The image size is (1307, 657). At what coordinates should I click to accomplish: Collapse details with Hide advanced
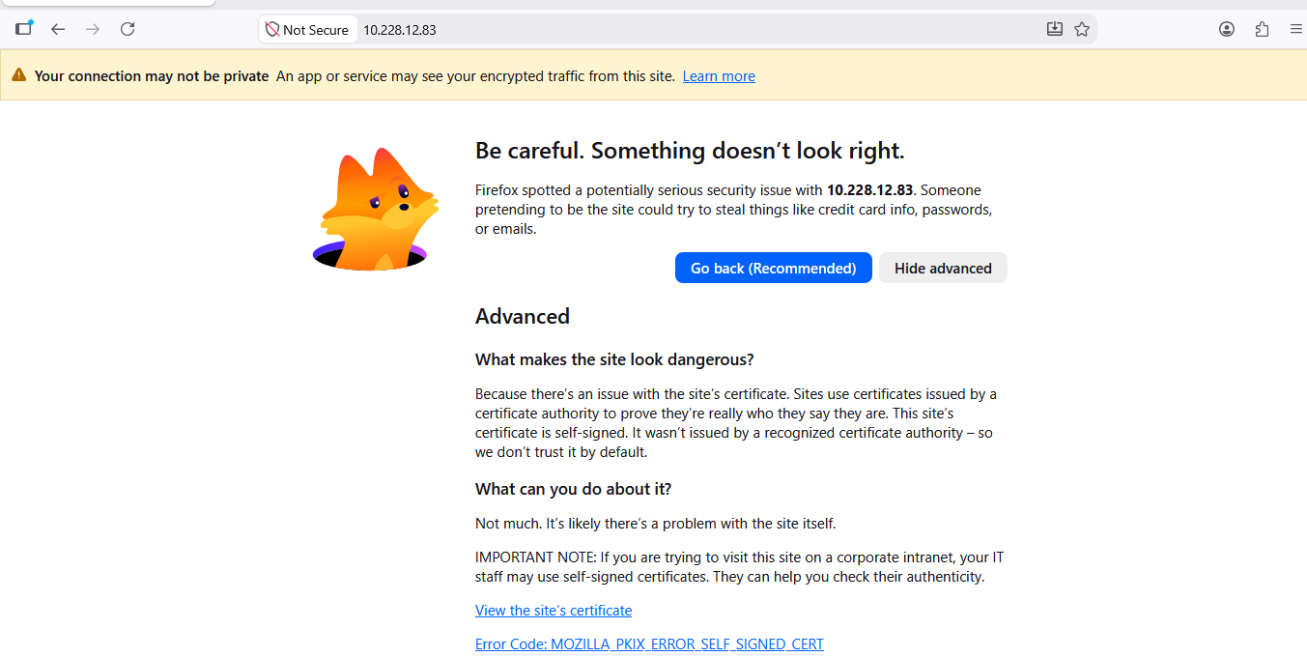click(x=943, y=269)
